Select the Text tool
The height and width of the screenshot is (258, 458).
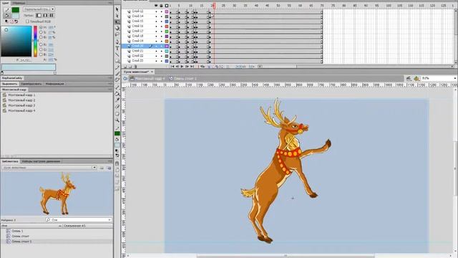tap(117, 48)
